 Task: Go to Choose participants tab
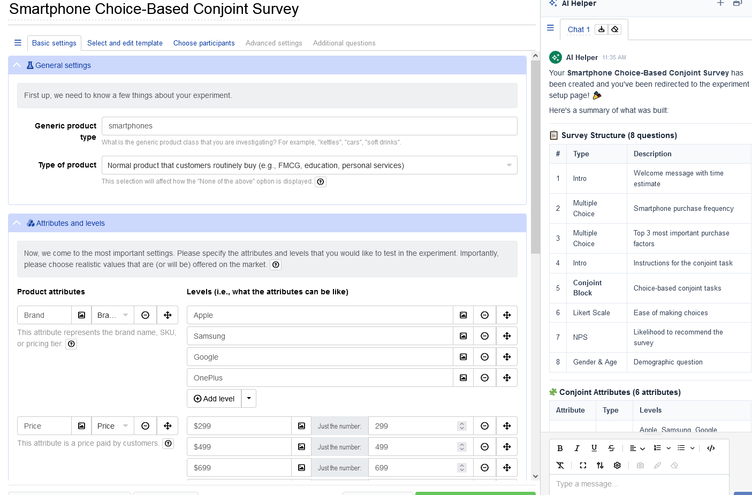point(204,43)
